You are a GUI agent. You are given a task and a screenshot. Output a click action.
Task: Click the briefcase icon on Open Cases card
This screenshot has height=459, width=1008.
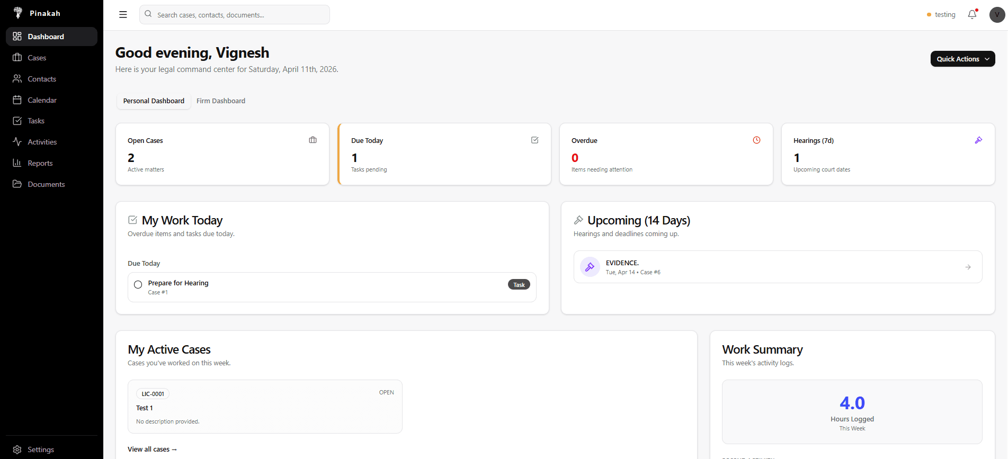pos(313,140)
